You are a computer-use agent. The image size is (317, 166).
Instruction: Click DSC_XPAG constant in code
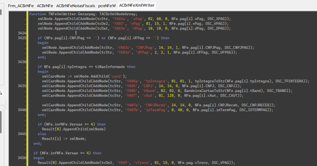click(x=216, y=19)
